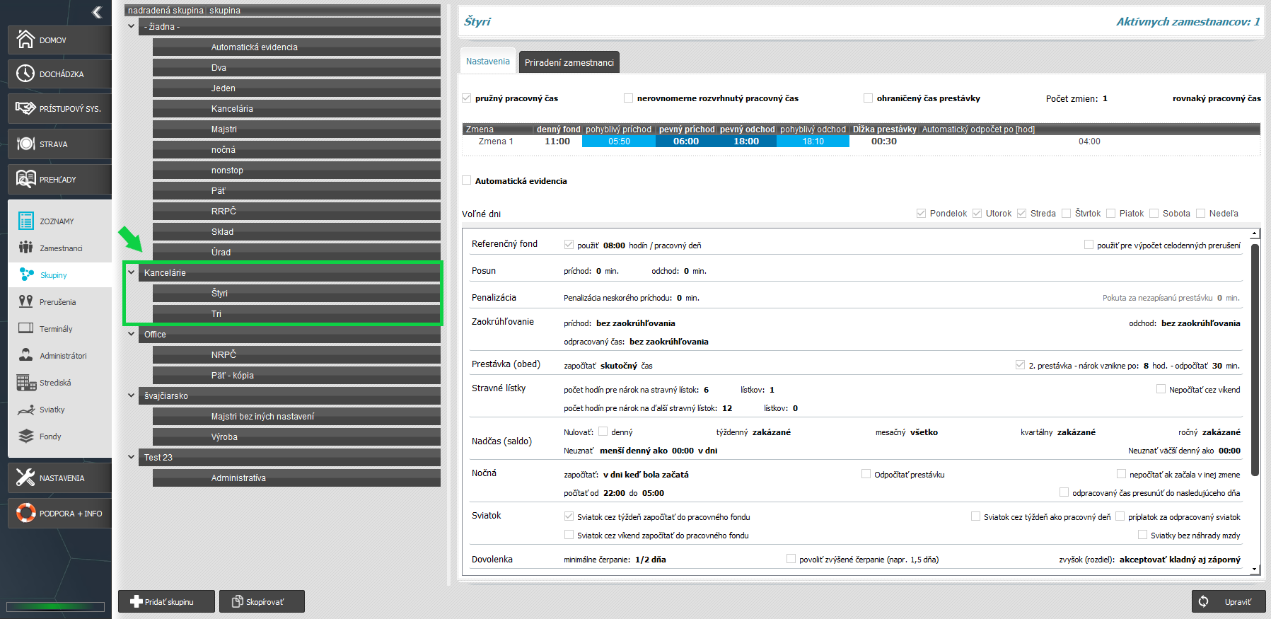Screen dimensions: 1271x619
Task: Open NASTAVENIA tools icon
Action: (25, 478)
